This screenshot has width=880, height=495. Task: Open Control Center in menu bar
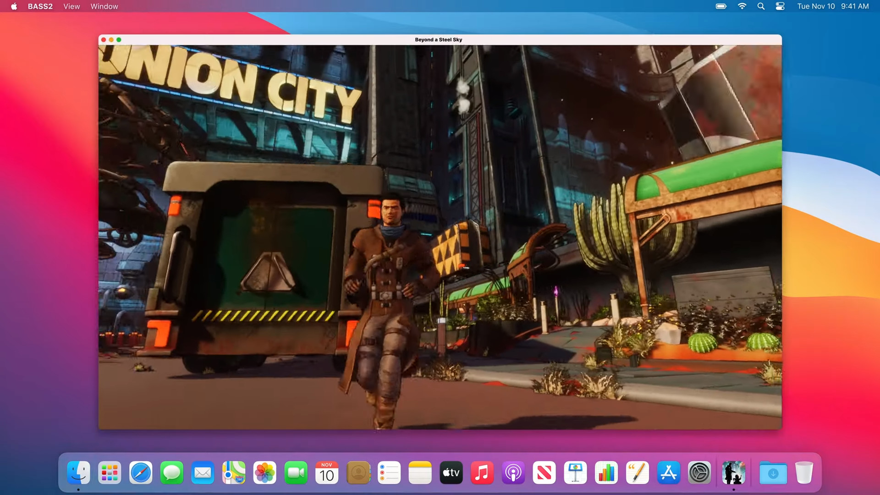coord(780,6)
